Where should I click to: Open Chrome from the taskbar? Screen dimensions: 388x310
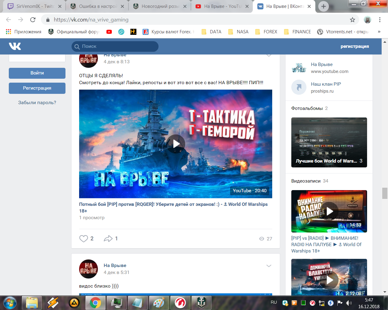[x=95, y=303]
